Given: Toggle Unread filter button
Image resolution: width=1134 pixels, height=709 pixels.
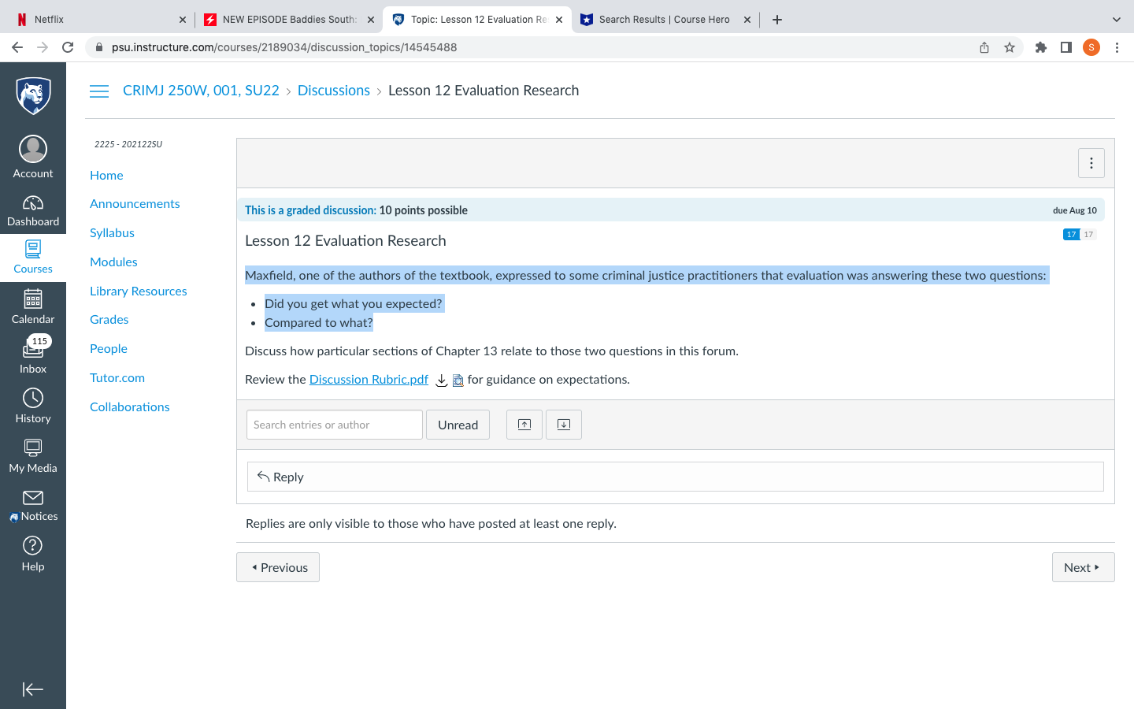Looking at the screenshot, I should (458, 425).
